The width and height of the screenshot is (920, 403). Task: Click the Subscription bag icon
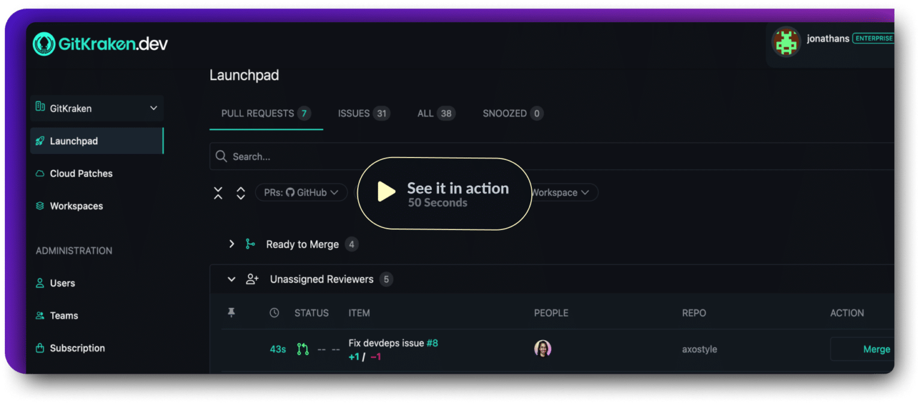(40, 348)
